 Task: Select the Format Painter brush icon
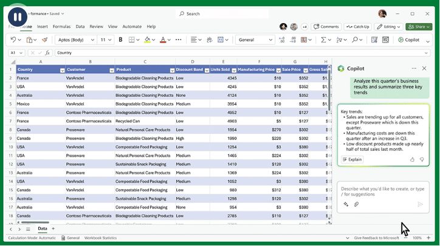point(44,40)
